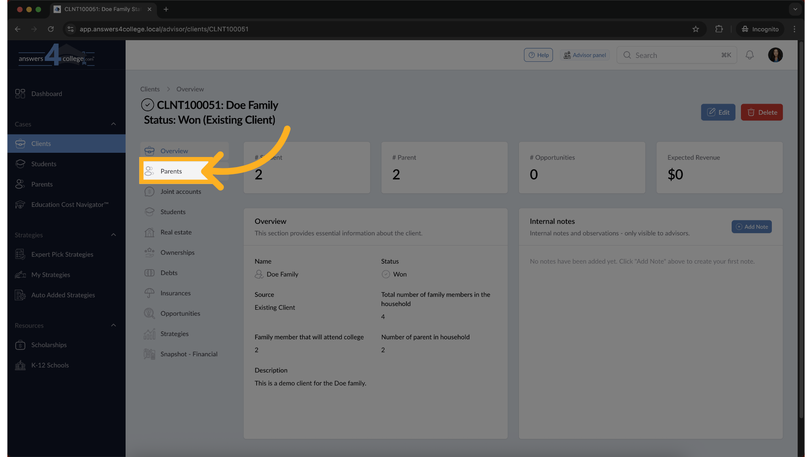Open the notifications bell
This screenshot has width=812, height=457.
(x=750, y=55)
